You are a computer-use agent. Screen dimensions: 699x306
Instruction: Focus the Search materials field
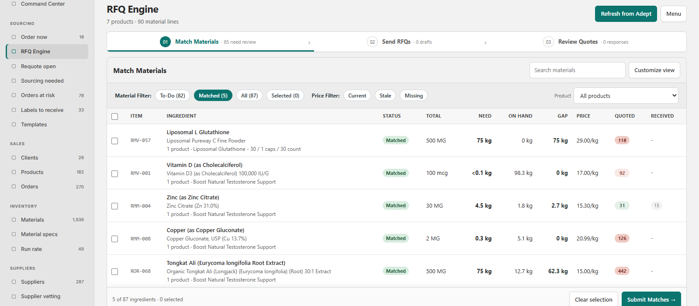coord(578,70)
